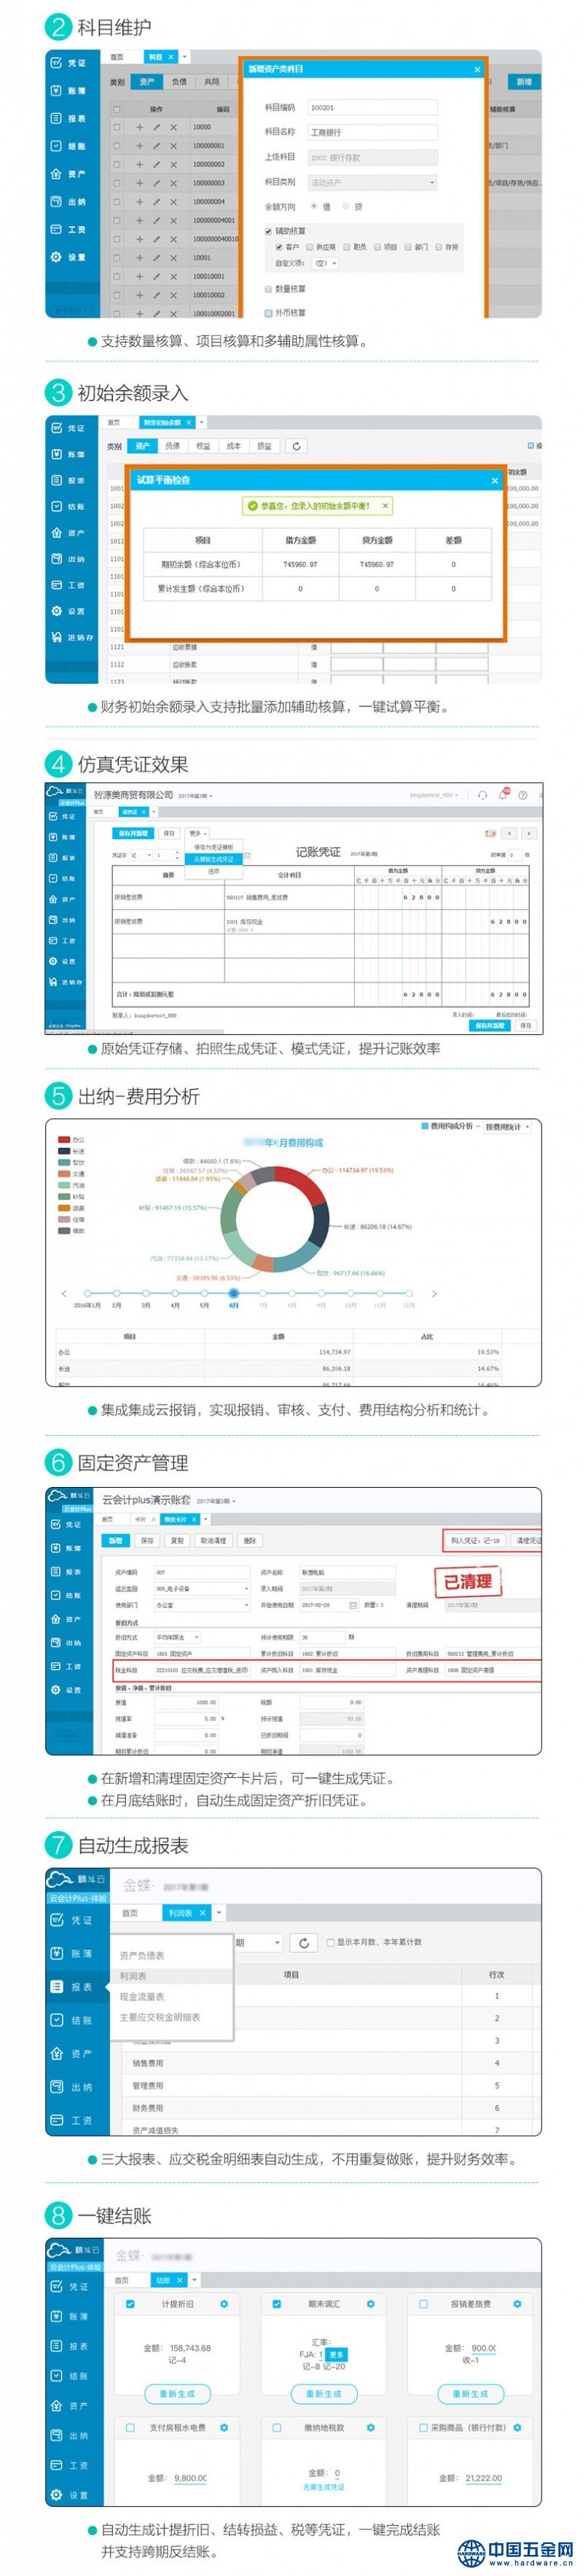Click 保存并新增 in the voucher toolbar

click(x=133, y=833)
